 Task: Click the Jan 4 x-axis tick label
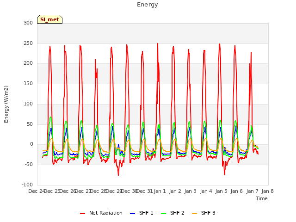tap(206, 191)
